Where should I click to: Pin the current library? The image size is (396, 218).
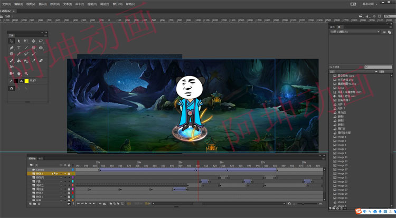coord(384,32)
